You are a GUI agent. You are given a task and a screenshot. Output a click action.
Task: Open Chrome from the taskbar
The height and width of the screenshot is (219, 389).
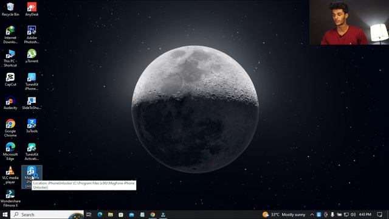pyautogui.click(x=153, y=215)
